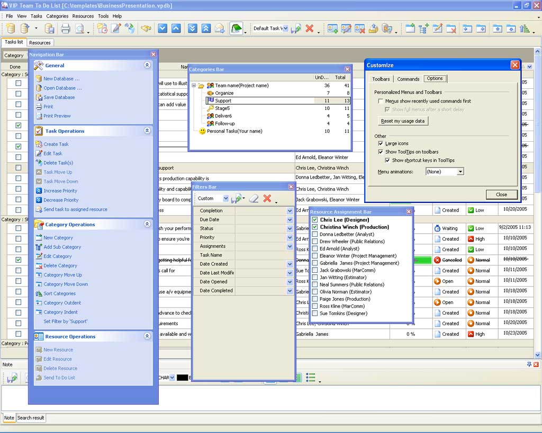Click the black color swatch in note toolbar

(x=182, y=377)
